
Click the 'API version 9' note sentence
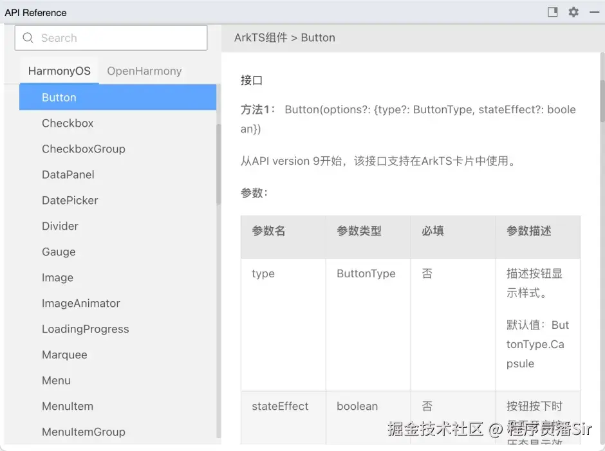[x=378, y=161]
